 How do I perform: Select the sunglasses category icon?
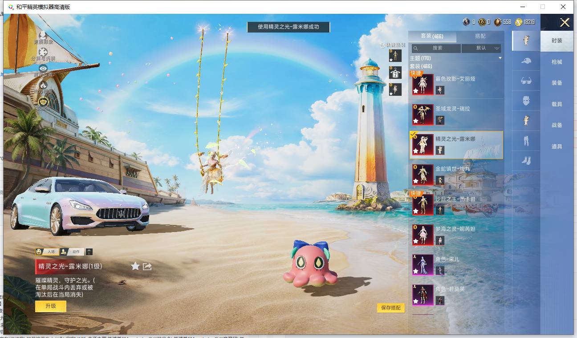click(526, 81)
